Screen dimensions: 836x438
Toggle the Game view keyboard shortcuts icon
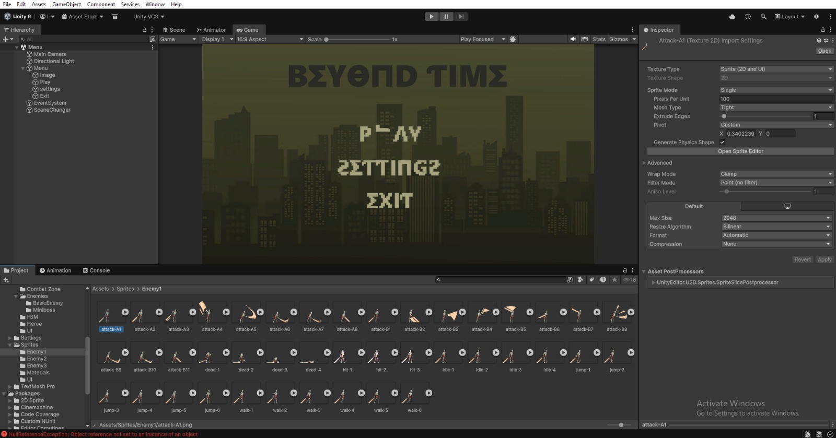point(585,39)
